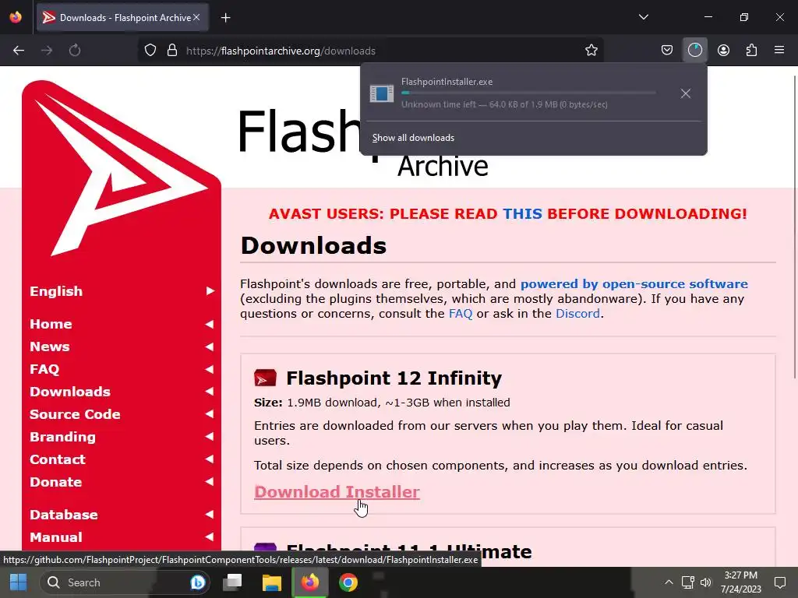The width and height of the screenshot is (798, 598).
Task: Open the Source Code sidebar item
Action: (x=122, y=414)
